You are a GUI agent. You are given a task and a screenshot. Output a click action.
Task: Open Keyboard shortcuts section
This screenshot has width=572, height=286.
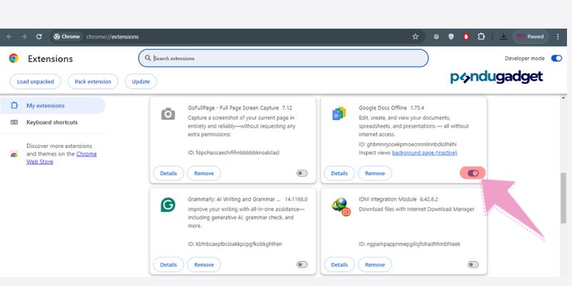(x=52, y=122)
